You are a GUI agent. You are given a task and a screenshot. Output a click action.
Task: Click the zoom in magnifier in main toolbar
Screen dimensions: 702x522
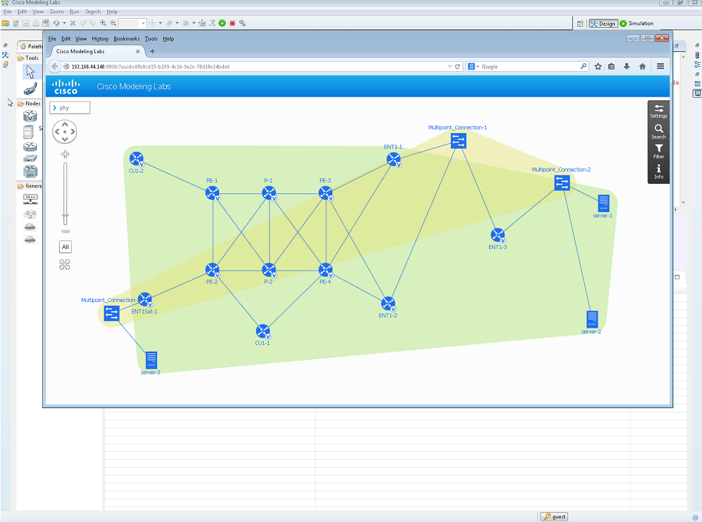[103, 23]
